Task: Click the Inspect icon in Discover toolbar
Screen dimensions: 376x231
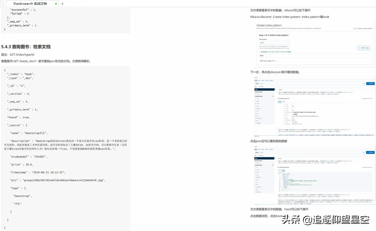Action: point(271,81)
